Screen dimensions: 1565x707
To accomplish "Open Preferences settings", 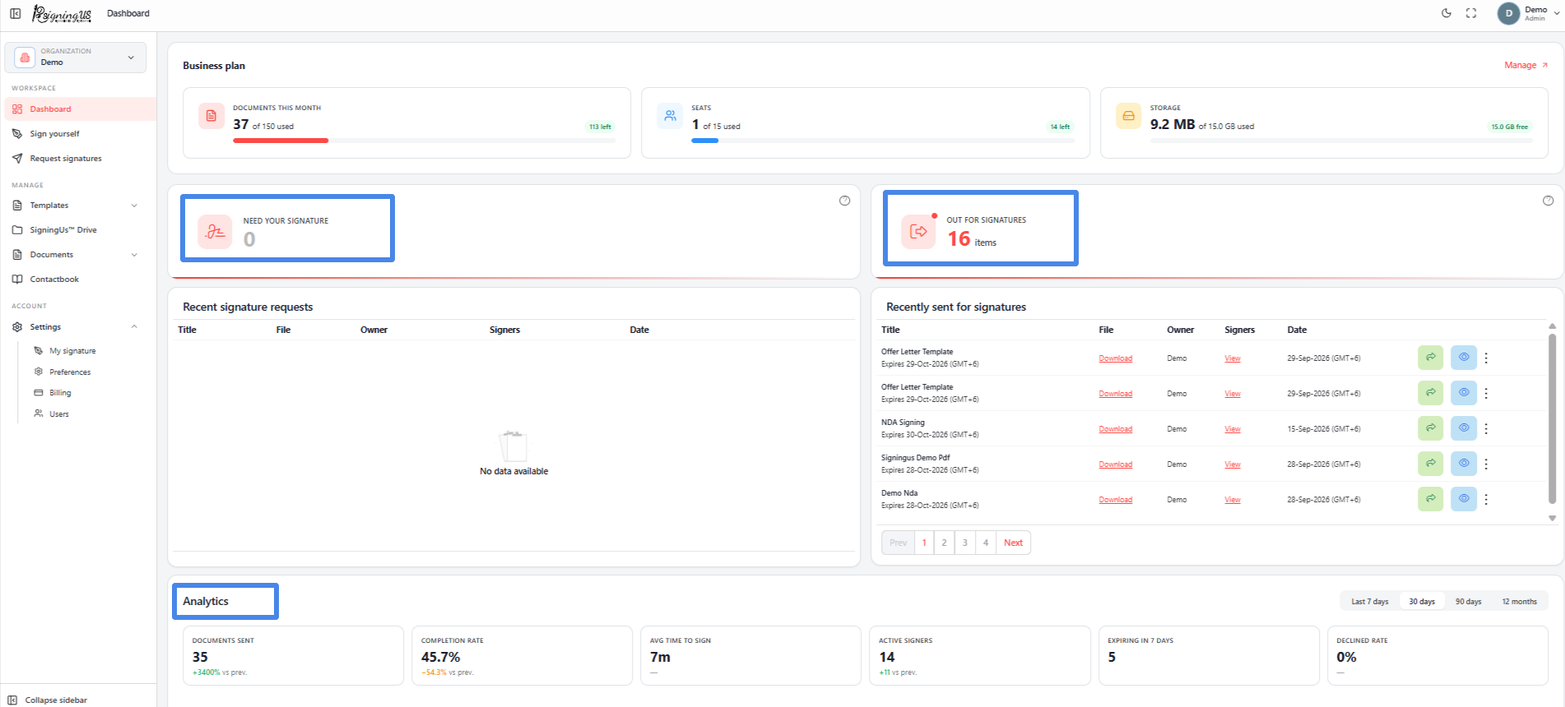I will (70, 372).
